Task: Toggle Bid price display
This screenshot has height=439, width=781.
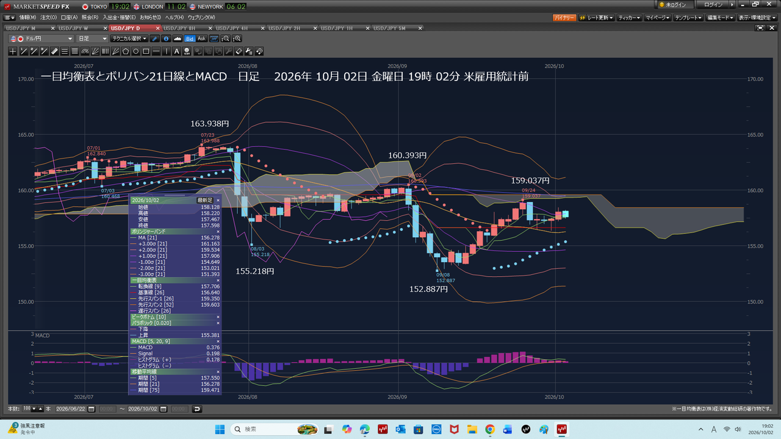Action: (190, 38)
